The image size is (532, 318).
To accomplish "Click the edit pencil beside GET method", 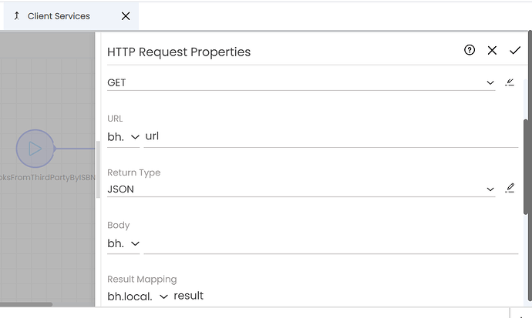I will (x=510, y=82).
